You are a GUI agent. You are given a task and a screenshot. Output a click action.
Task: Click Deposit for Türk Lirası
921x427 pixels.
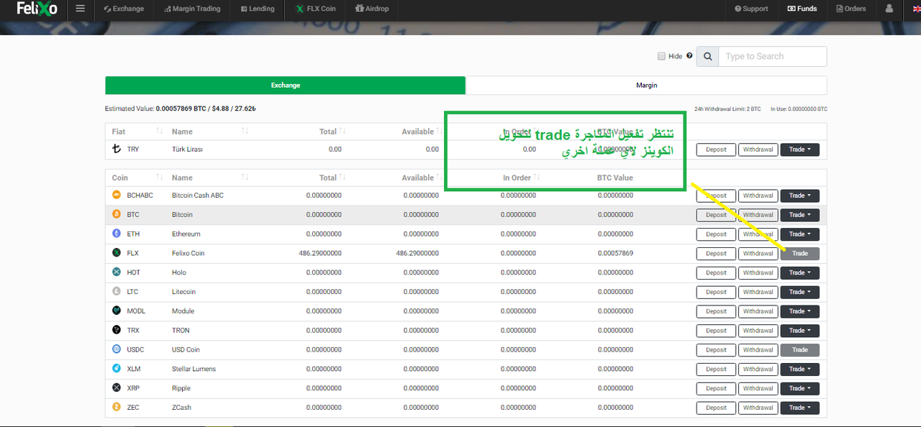coord(716,150)
